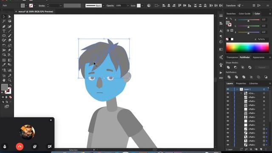Switch to the Color Guide tab

tap(244, 14)
